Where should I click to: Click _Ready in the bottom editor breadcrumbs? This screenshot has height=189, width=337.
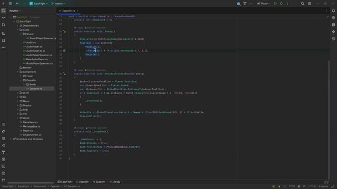[115, 182]
